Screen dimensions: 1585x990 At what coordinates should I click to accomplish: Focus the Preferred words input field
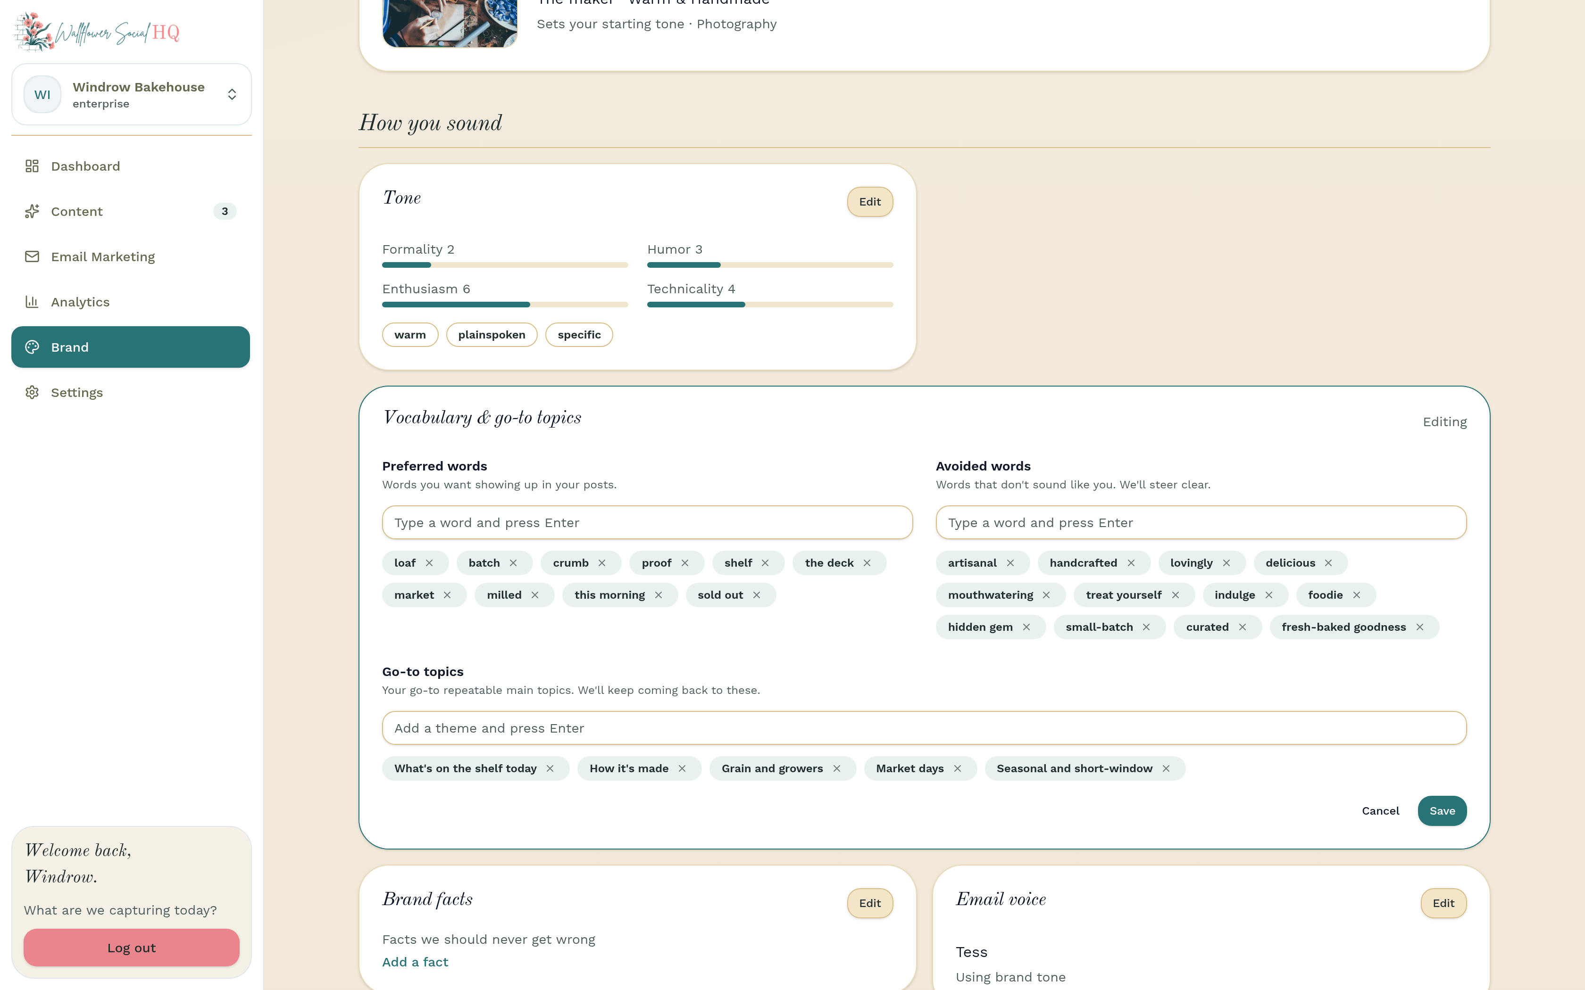pyautogui.click(x=647, y=522)
